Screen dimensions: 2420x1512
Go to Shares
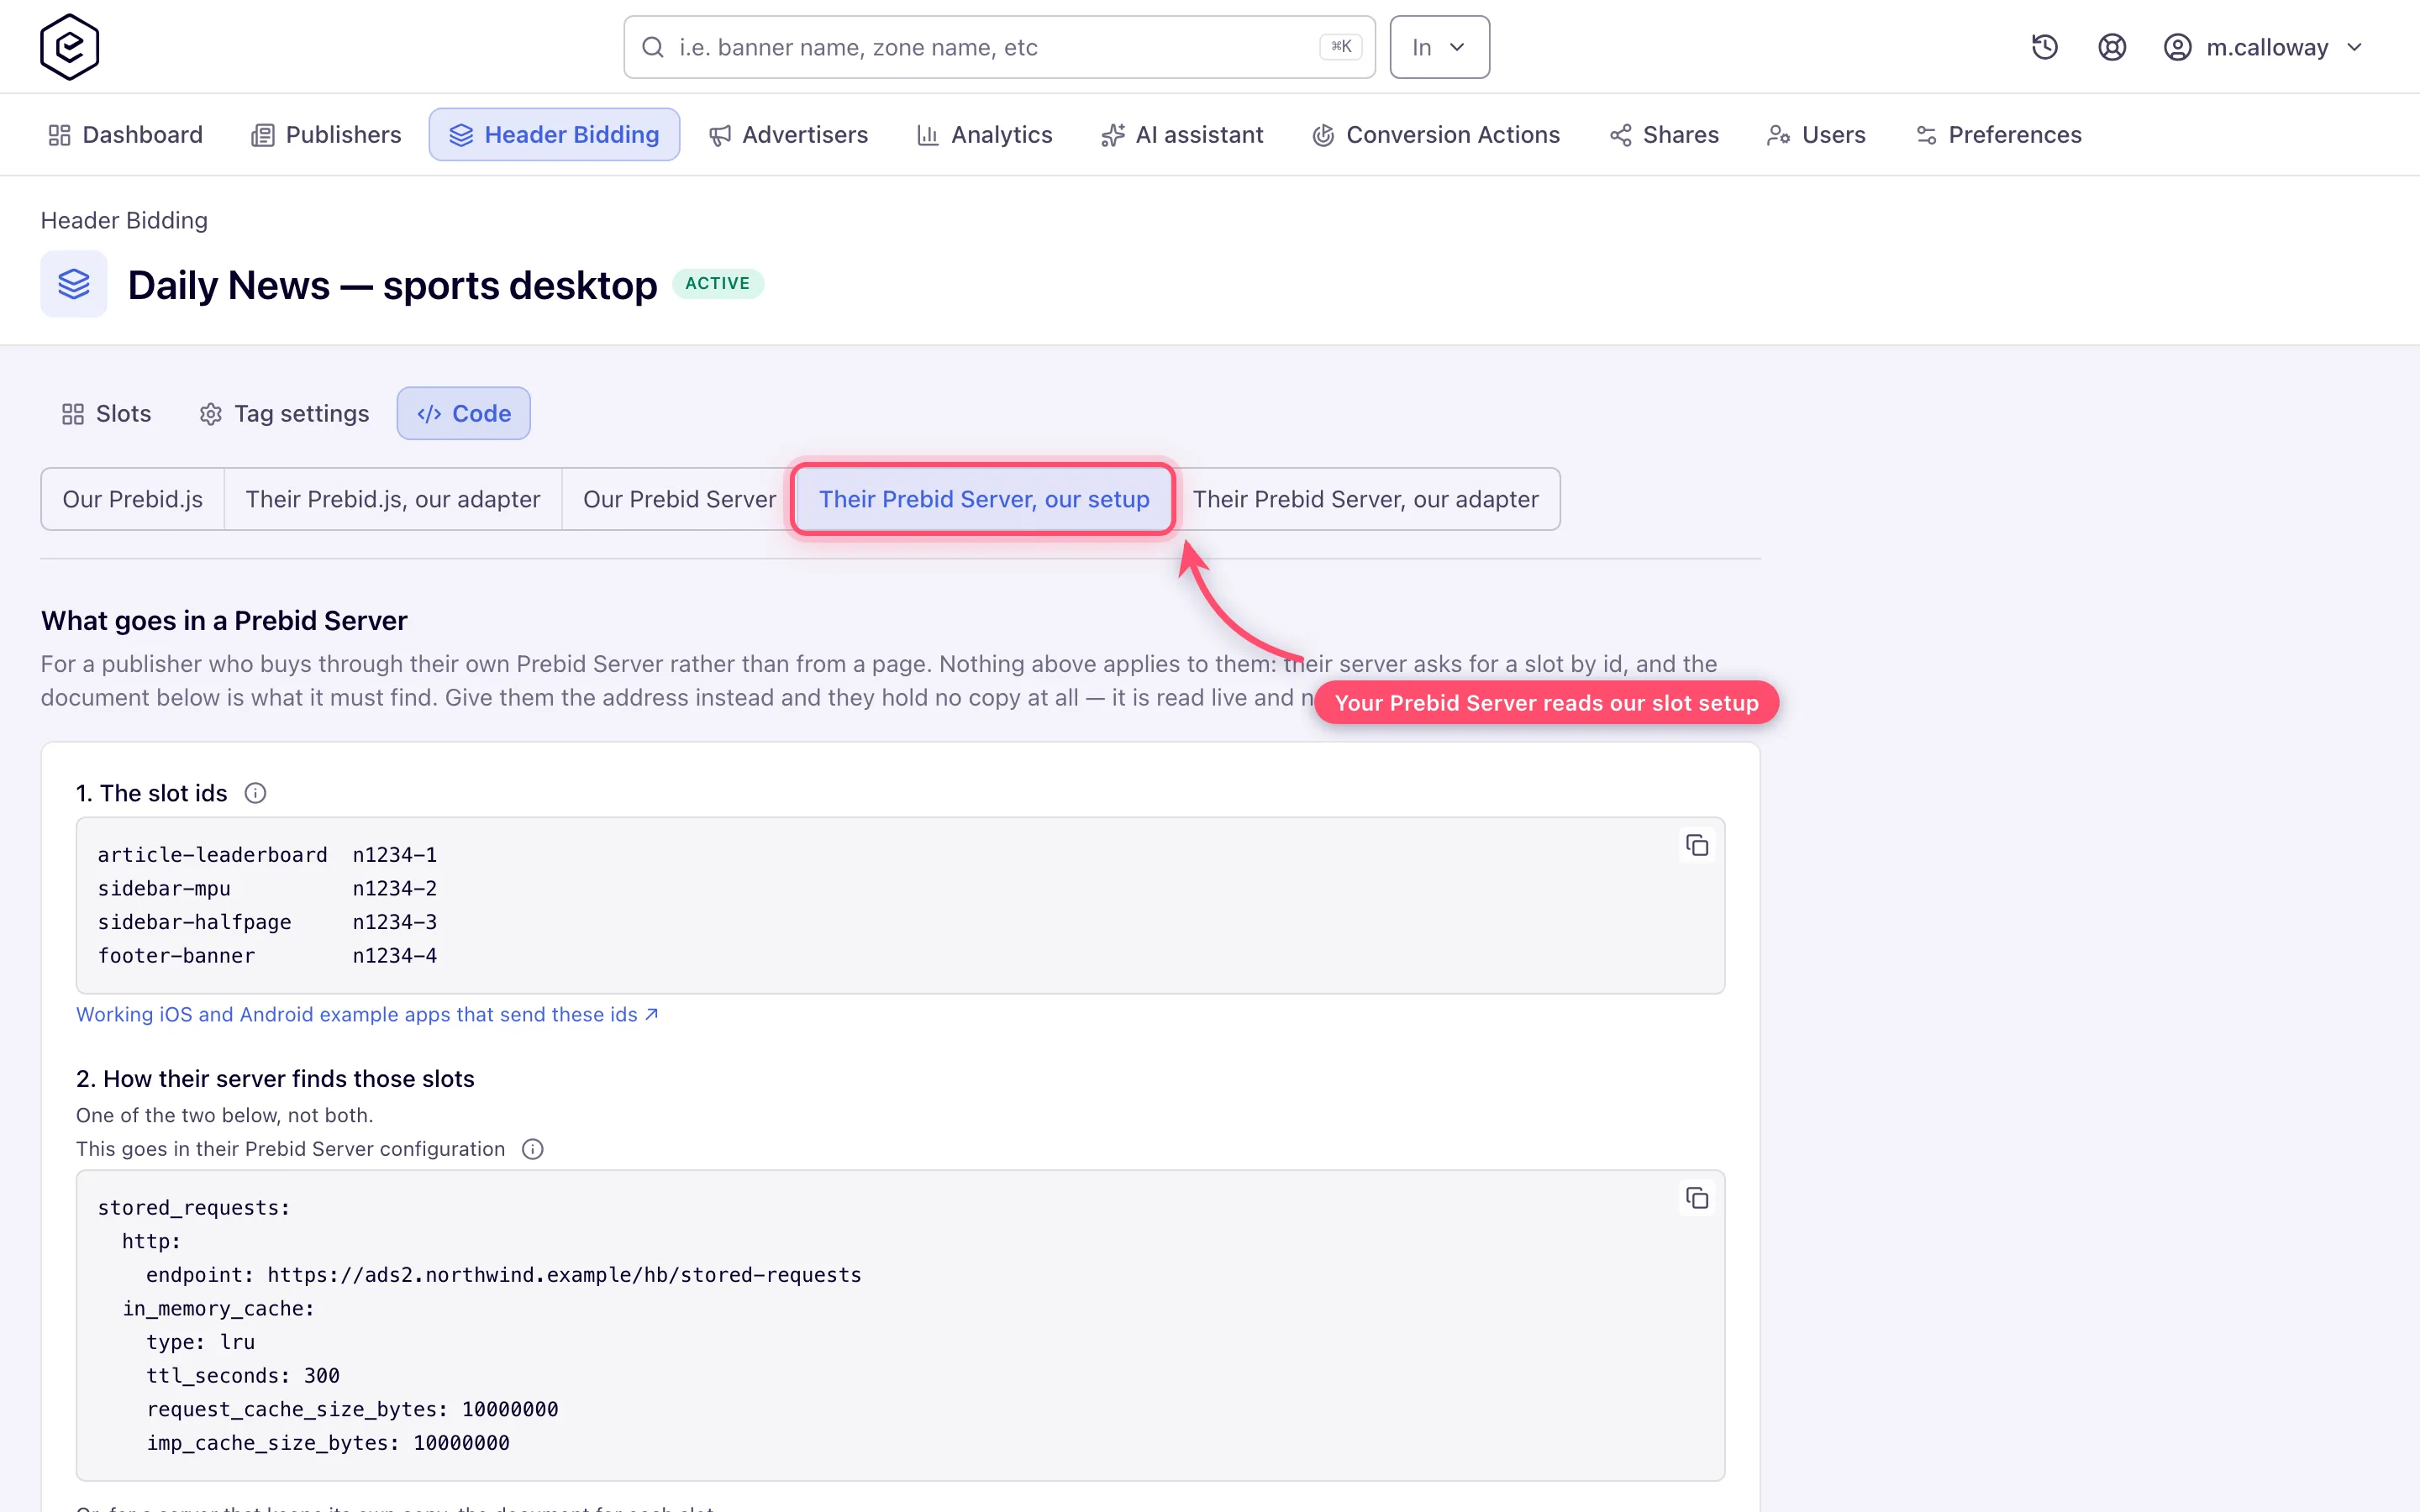tap(1664, 135)
